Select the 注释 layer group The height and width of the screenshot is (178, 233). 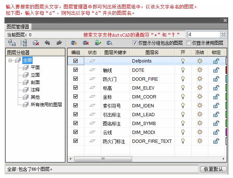coord(35,90)
